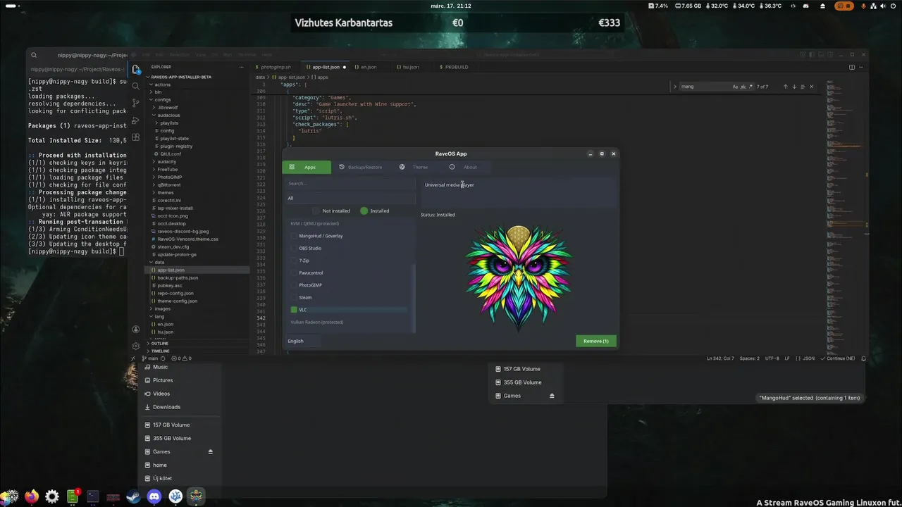Collapse the configs folder in the Explorer
The height and width of the screenshot is (507, 902).
[x=163, y=100]
